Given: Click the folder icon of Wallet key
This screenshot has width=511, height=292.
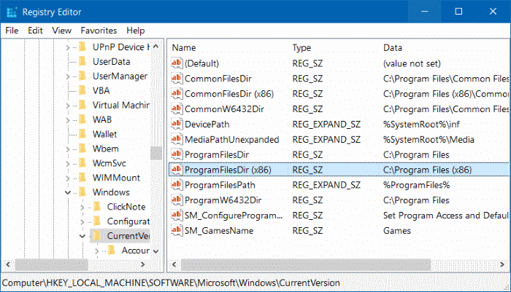Looking at the screenshot, I should click(x=82, y=134).
